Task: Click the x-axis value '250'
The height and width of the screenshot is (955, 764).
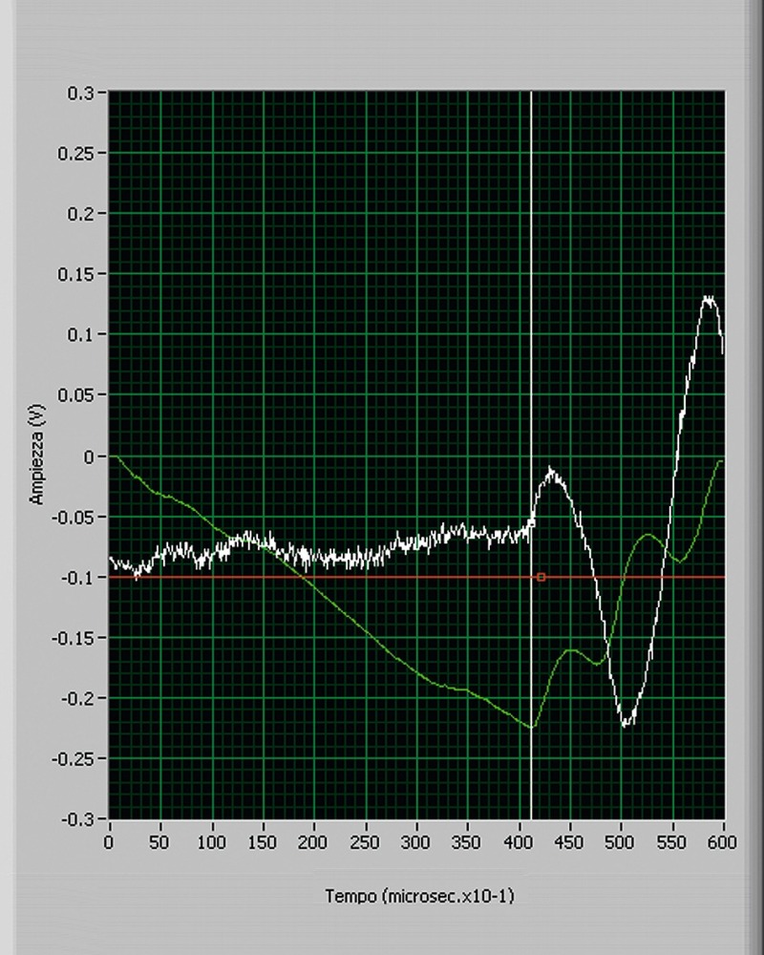Action: (x=365, y=843)
